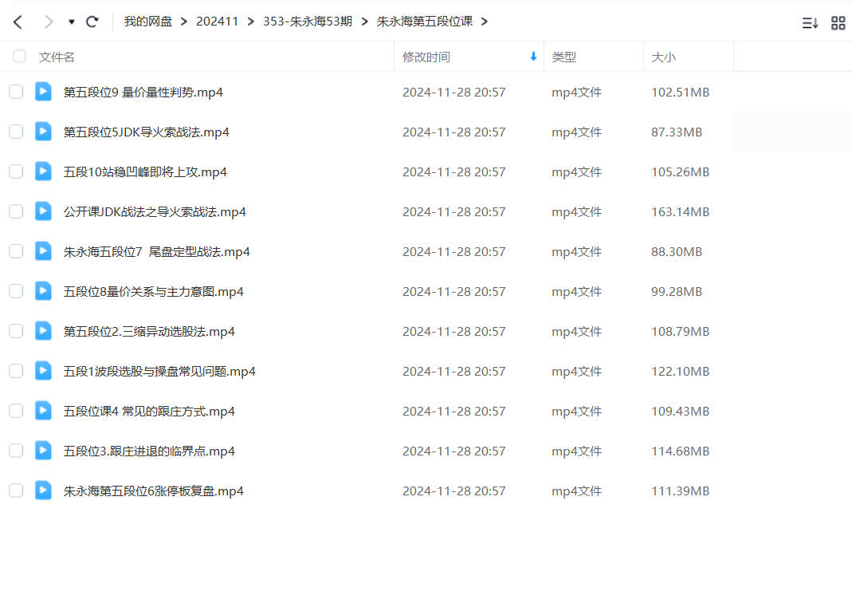Navigate to 我的网盘 breadcrumb
852x603 pixels.
147,22
